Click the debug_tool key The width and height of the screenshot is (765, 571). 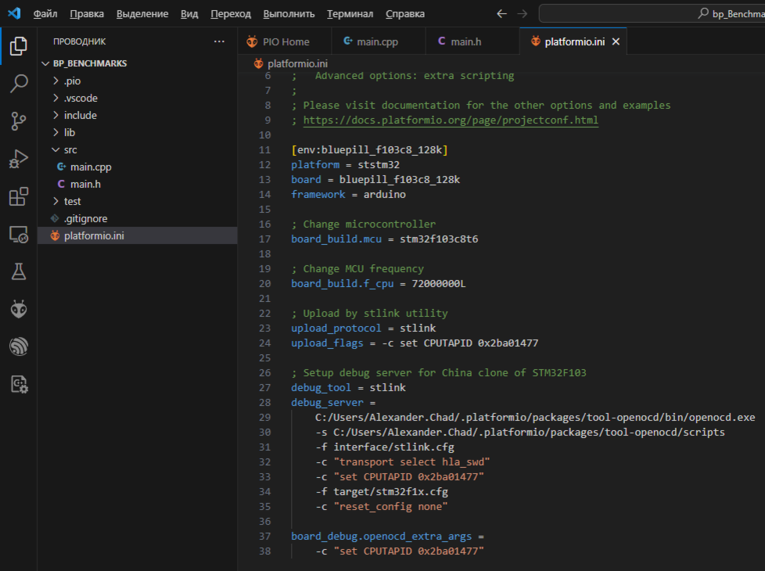321,387
